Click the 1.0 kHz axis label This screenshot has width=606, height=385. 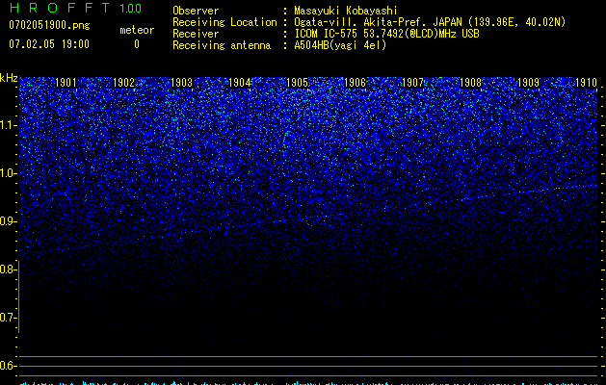pyautogui.click(x=8, y=173)
